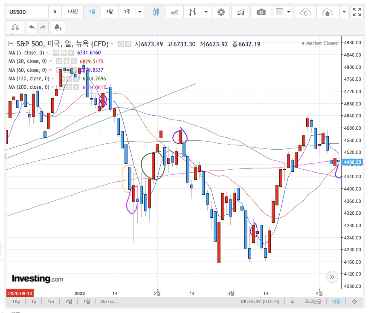The width and height of the screenshot is (371, 313).
Task: Load chart layout from cloud download icon
Action: point(305,12)
